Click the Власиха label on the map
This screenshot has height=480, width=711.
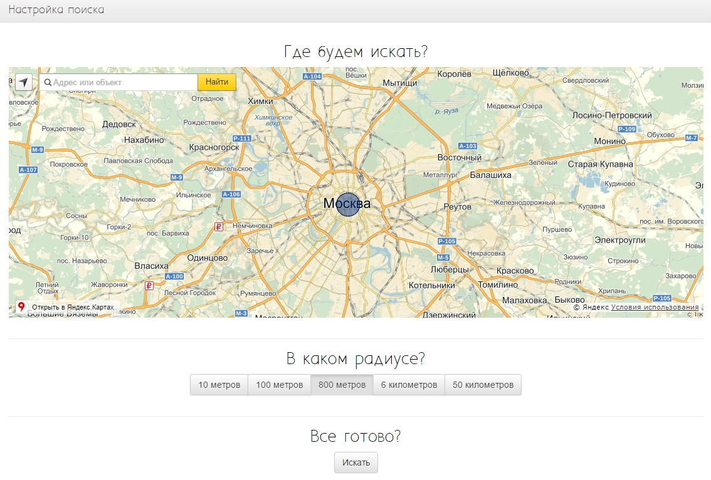click(x=152, y=266)
